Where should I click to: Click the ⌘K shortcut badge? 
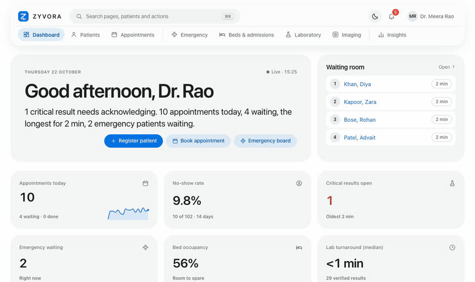coord(228,16)
